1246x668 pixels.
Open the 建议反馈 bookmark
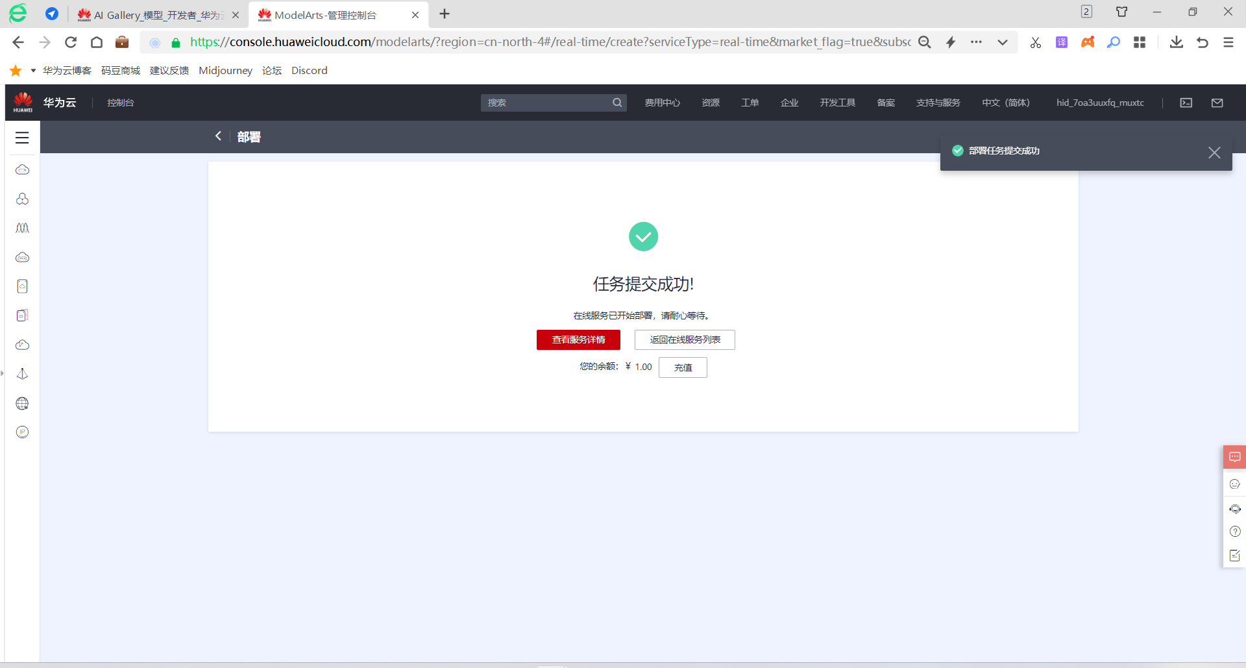click(x=169, y=70)
